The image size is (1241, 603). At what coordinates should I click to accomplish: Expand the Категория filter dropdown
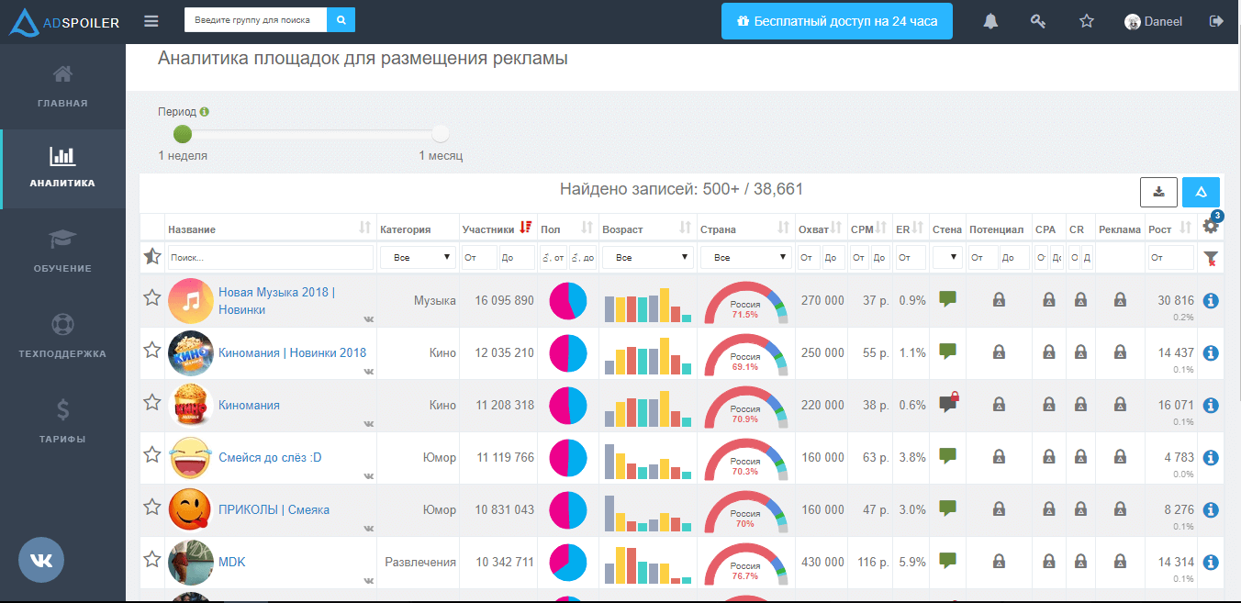tap(418, 258)
